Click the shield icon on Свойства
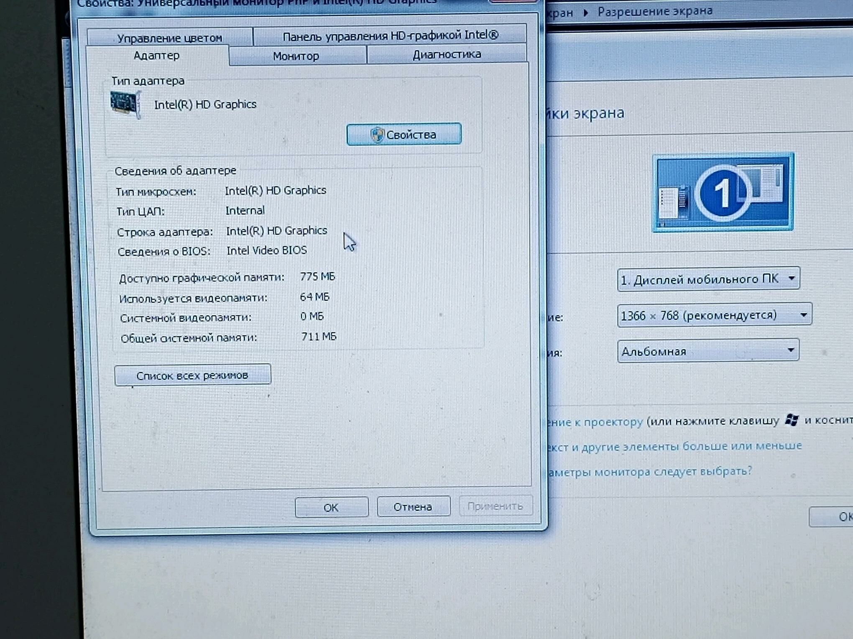Viewport: 853px width, 639px height. pos(377,135)
